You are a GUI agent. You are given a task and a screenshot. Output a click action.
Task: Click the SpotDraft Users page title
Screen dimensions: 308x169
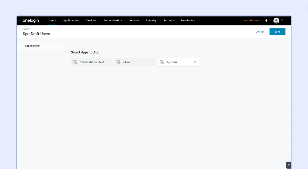[x=36, y=34]
